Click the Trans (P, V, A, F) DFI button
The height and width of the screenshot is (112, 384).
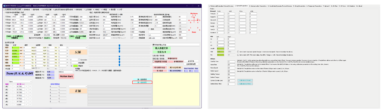point(20,73)
